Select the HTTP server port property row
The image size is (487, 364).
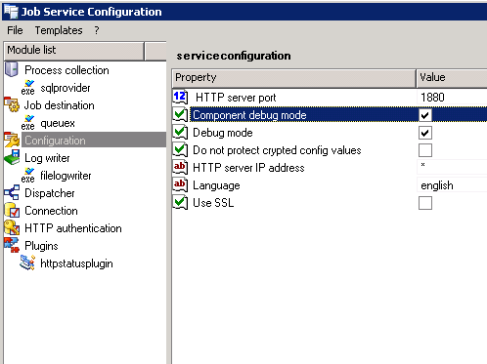point(330,97)
